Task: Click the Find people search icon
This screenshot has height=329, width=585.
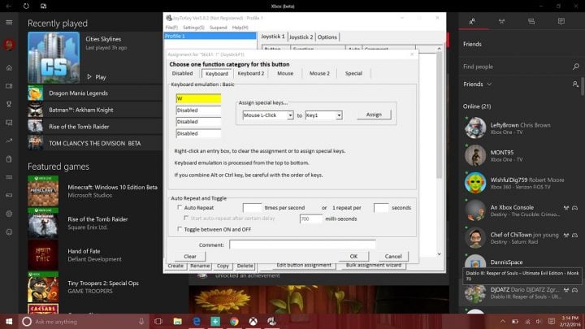Action: pyautogui.click(x=576, y=67)
